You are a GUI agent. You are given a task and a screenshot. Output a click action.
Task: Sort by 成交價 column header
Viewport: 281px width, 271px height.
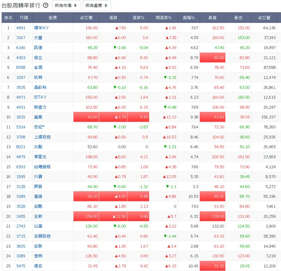pos(86,17)
